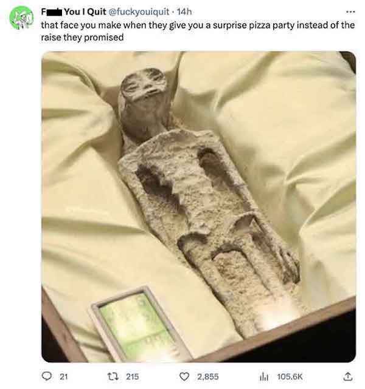
Task: Like the tweet with the heart icon
Action: pos(184,377)
